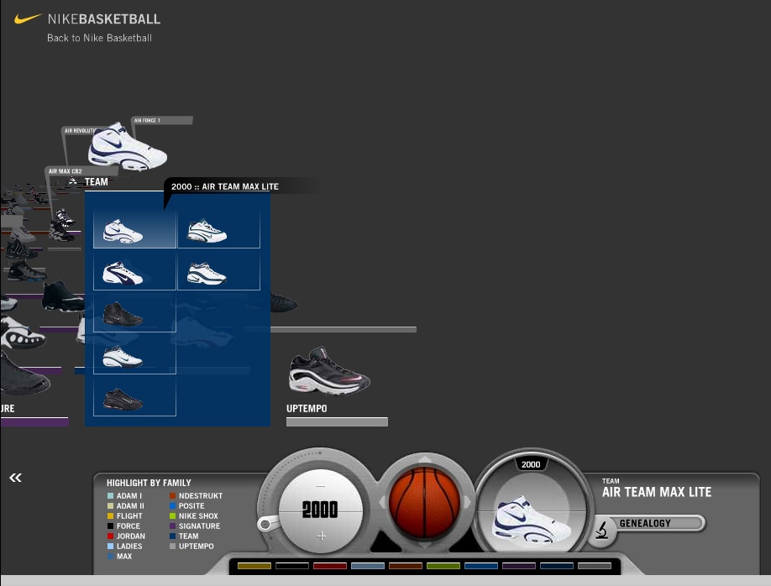The width and height of the screenshot is (771, 586).
Task: Toggle the UPTEMPO family in the highlight legend
Action: 191,547
